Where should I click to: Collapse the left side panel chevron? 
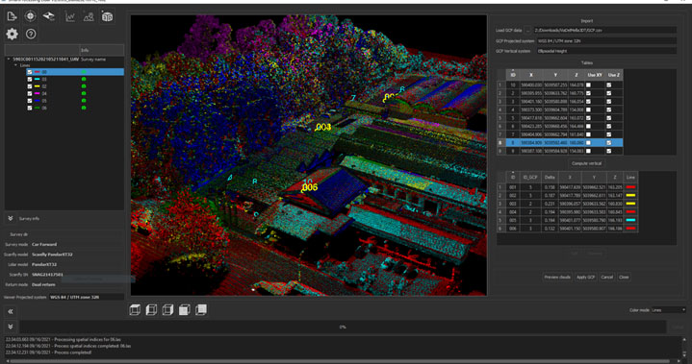point(11,311)
